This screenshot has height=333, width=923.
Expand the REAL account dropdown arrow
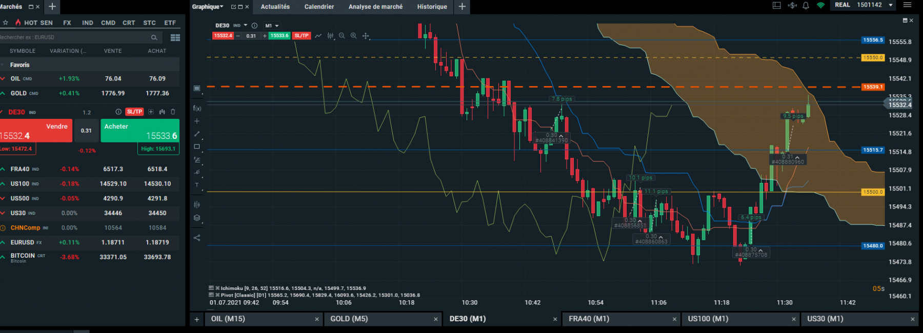point(891,5)
